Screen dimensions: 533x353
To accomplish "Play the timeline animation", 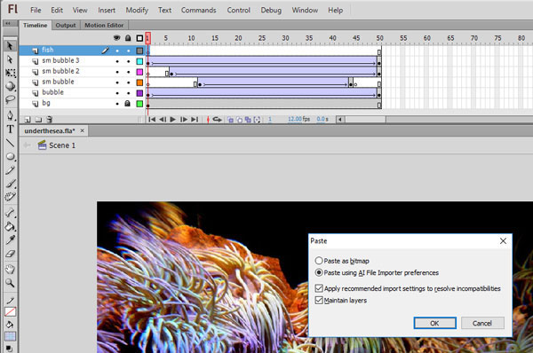I will 172,120.
